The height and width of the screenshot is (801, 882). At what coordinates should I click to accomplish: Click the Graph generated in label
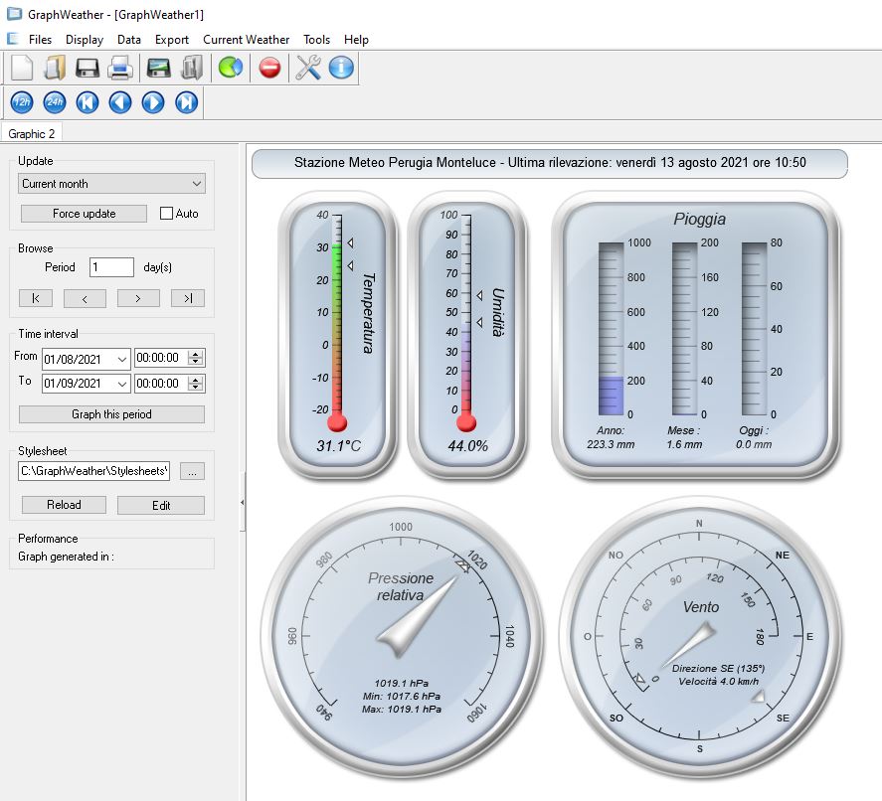click(x=66, y=557)
